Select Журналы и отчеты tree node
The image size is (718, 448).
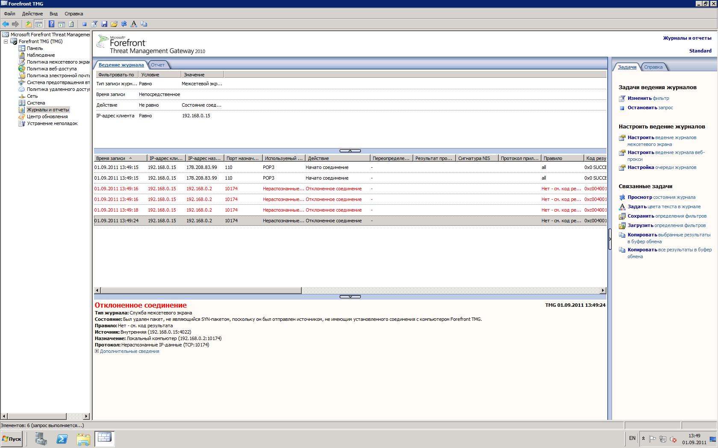[48, 110]
